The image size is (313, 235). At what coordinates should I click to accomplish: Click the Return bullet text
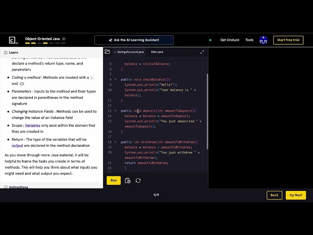point(51,142)
